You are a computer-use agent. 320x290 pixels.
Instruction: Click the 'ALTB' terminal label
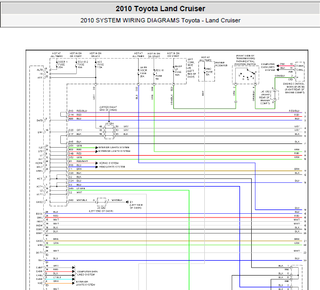click(x=39, y=70)
